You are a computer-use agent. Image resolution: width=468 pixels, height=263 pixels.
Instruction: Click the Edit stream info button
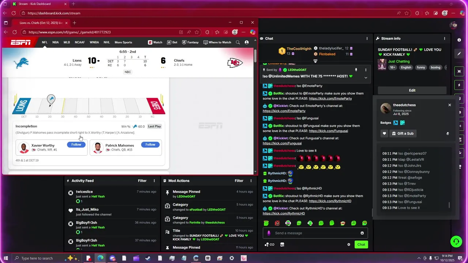click(x=412, y=90)
